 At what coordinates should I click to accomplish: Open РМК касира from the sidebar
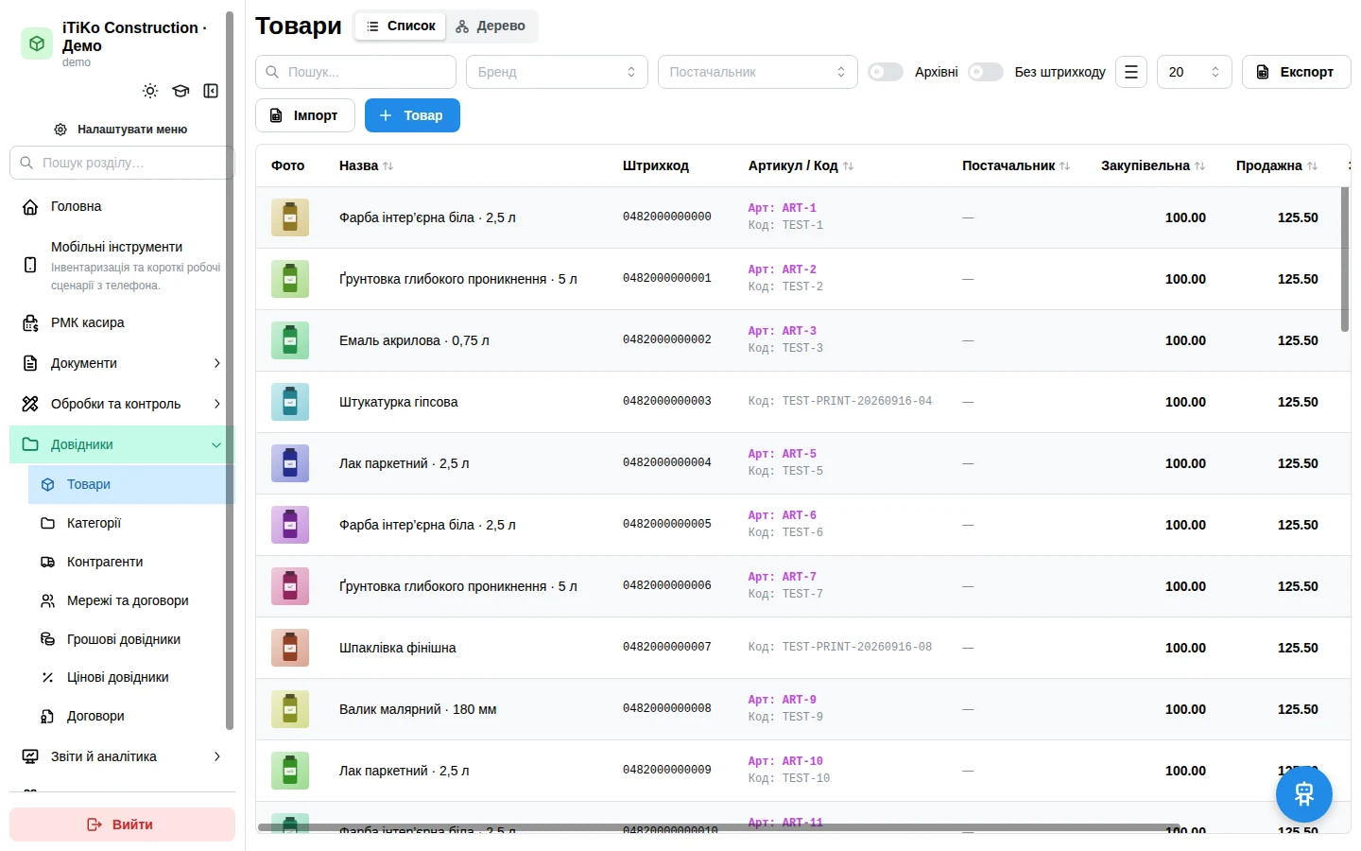click(122, 322)
